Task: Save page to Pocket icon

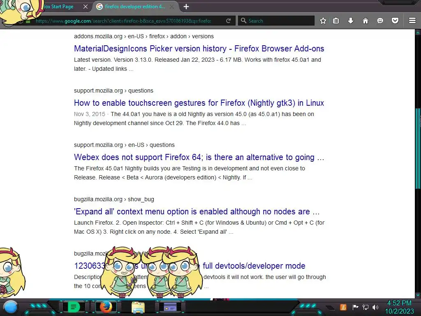Action: (x=395, y=21)
